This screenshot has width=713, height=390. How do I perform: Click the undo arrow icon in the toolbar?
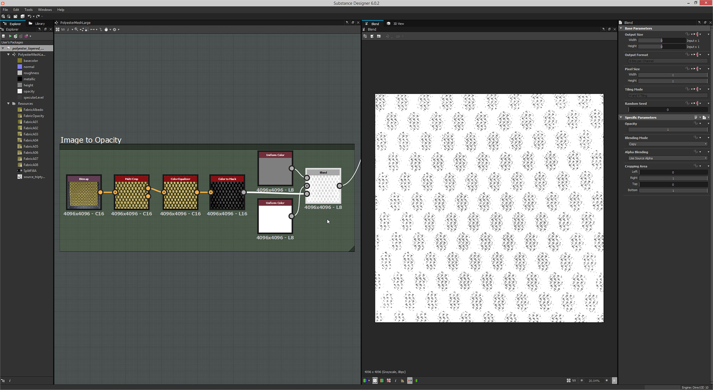click(x=29, y=16)
